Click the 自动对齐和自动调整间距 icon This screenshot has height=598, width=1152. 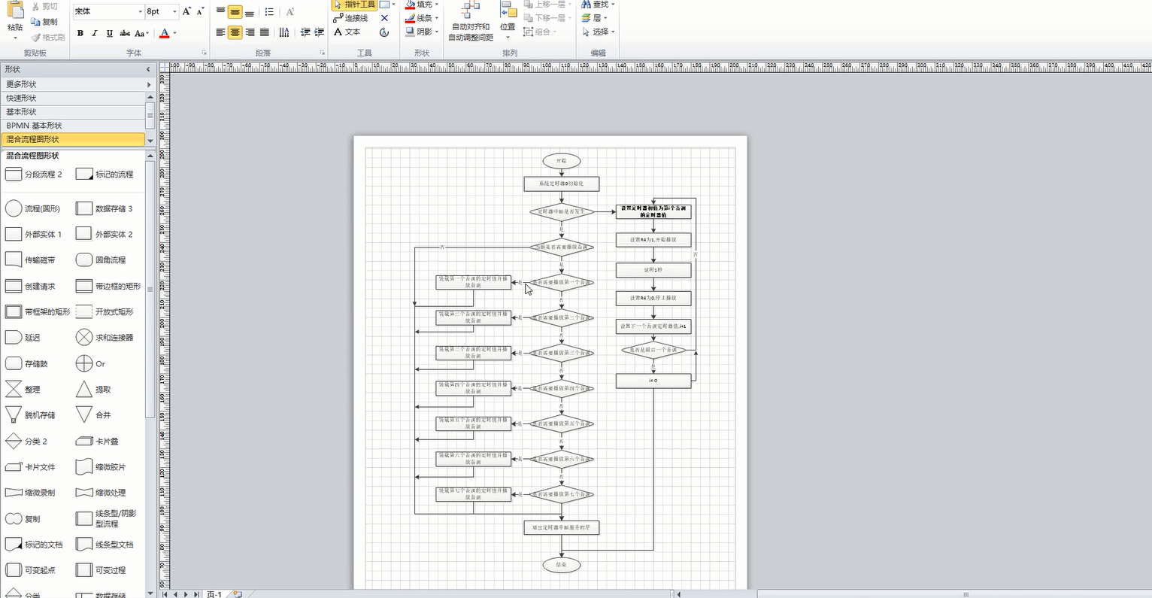(x=471, y=21)
